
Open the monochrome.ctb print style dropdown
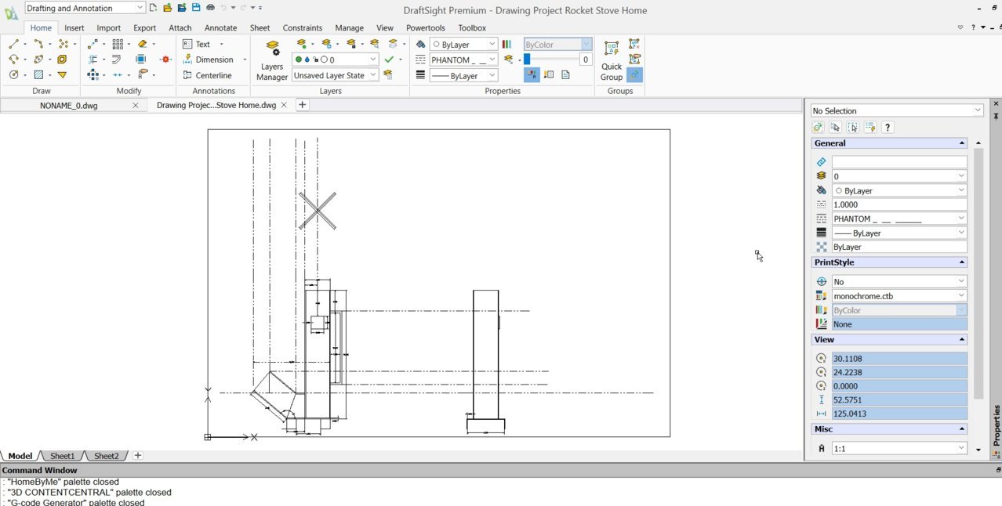click(899, 296)
